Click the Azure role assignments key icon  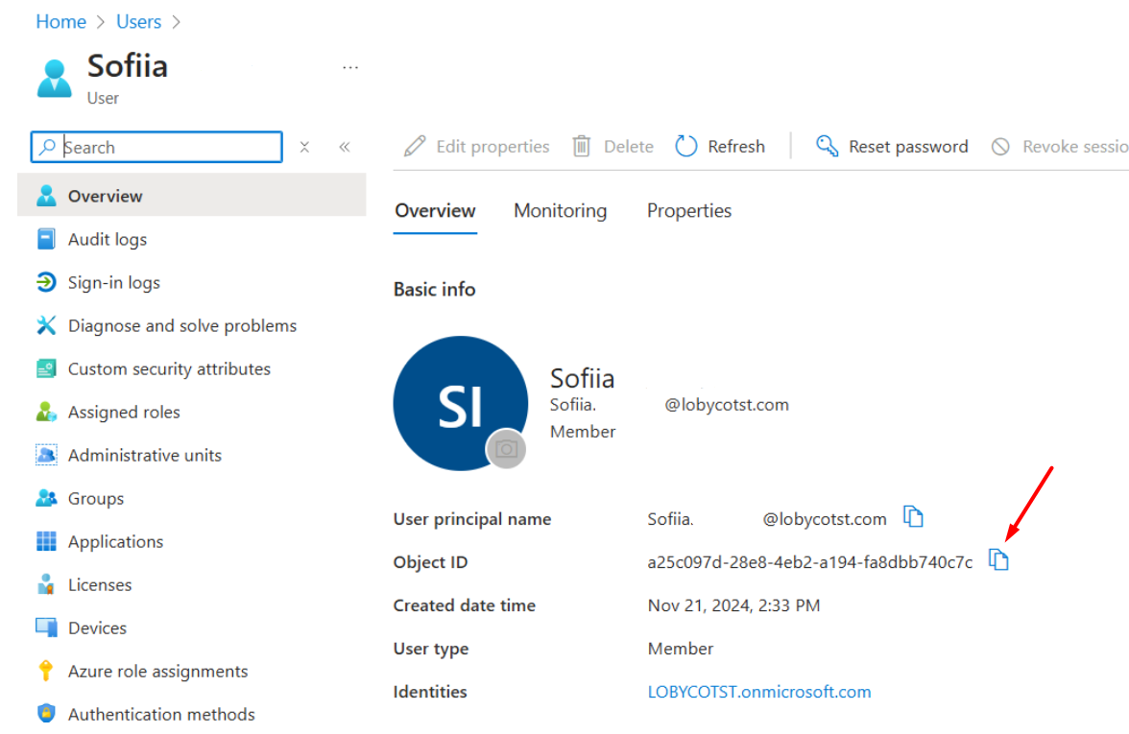click(46, 671)
